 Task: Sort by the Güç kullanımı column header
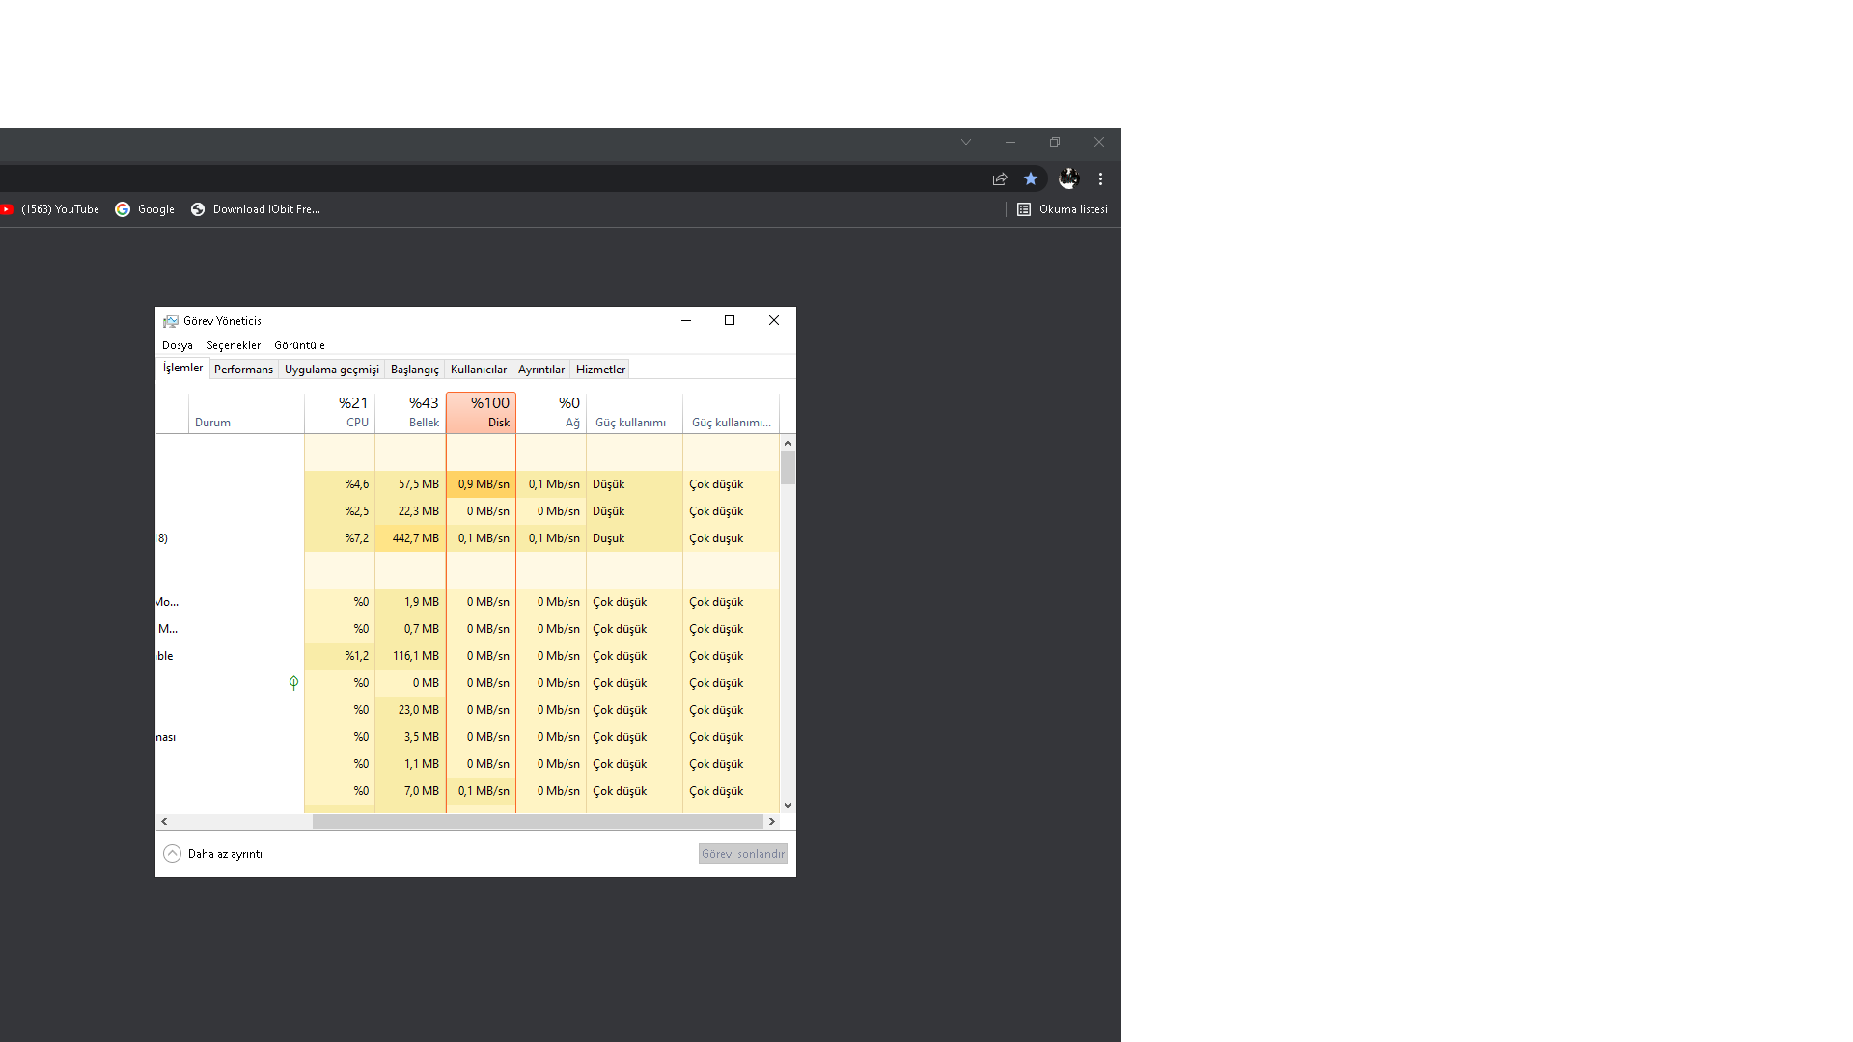coord(634,413)
